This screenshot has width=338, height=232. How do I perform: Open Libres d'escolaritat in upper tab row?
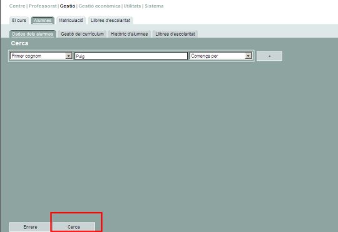tap(110, 21)
